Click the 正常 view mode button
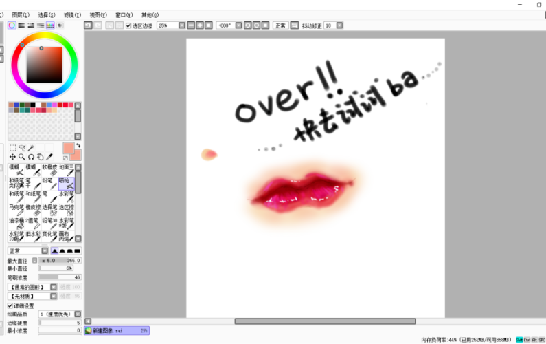Screen dimensions: 546x344 coord(280,25)
